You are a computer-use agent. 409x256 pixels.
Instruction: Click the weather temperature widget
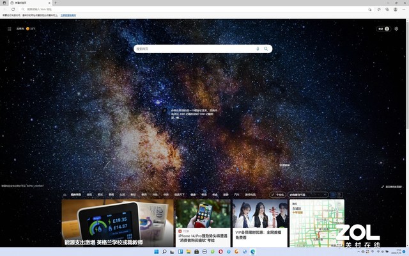pyautogui.click(x=30, y=29)
